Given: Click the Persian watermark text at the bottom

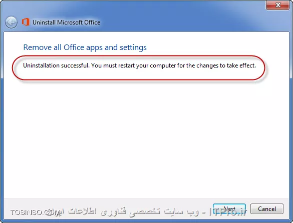Looking at the screenshot, I should tap(129, 212).
